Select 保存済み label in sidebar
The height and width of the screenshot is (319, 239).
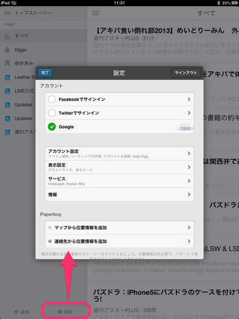tap(24, 63)
